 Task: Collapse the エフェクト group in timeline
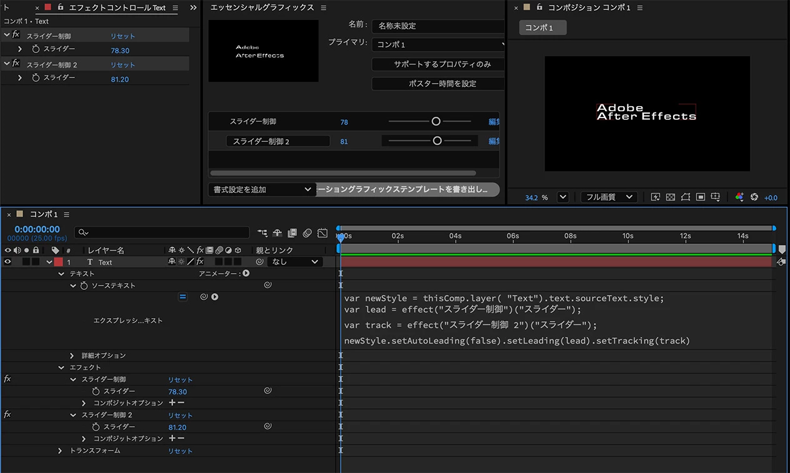[x=61, y=367]
